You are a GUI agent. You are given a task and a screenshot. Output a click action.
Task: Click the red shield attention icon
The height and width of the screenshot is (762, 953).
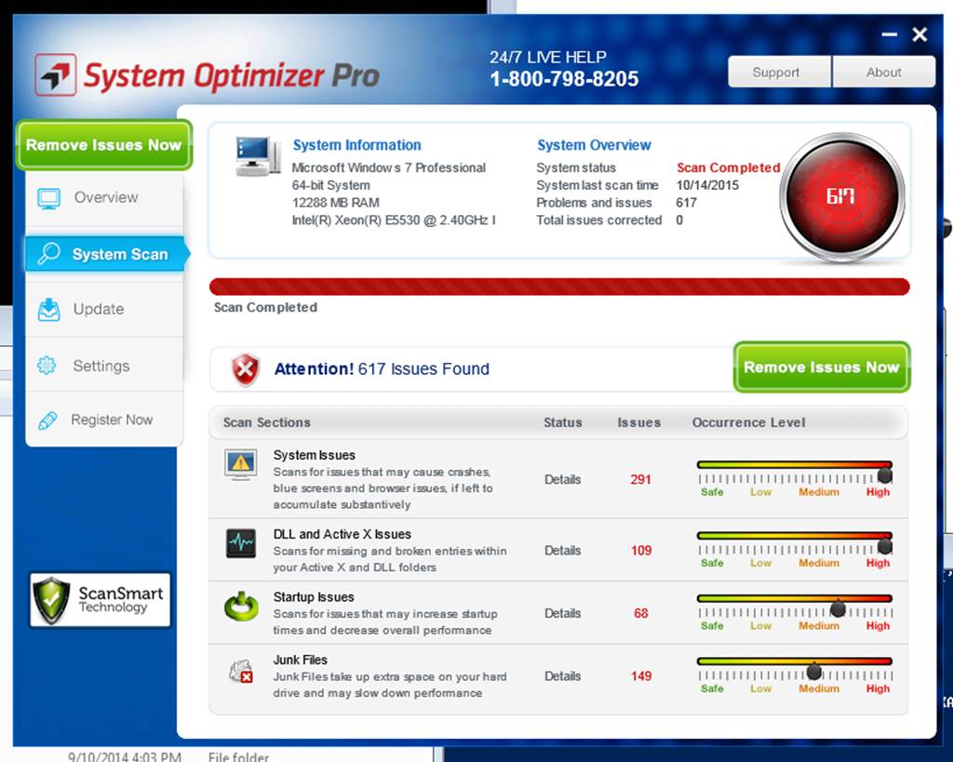[x=245, y=369]
